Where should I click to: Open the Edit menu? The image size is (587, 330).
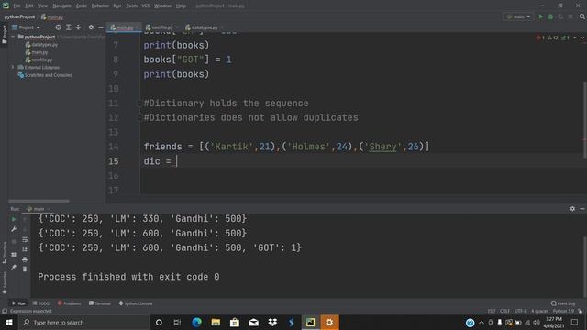click(29, 5)
